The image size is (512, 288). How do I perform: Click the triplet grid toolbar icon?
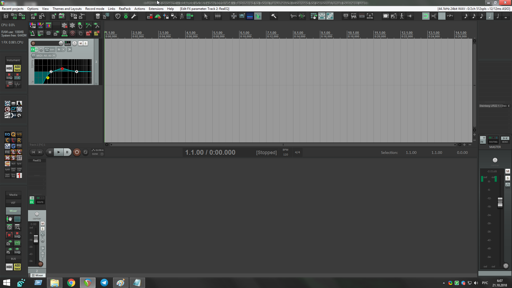[450, 16]
